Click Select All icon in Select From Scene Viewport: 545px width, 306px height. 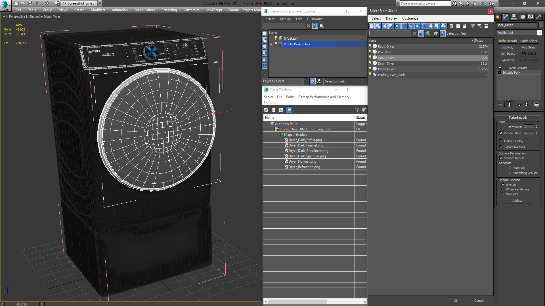452,26
